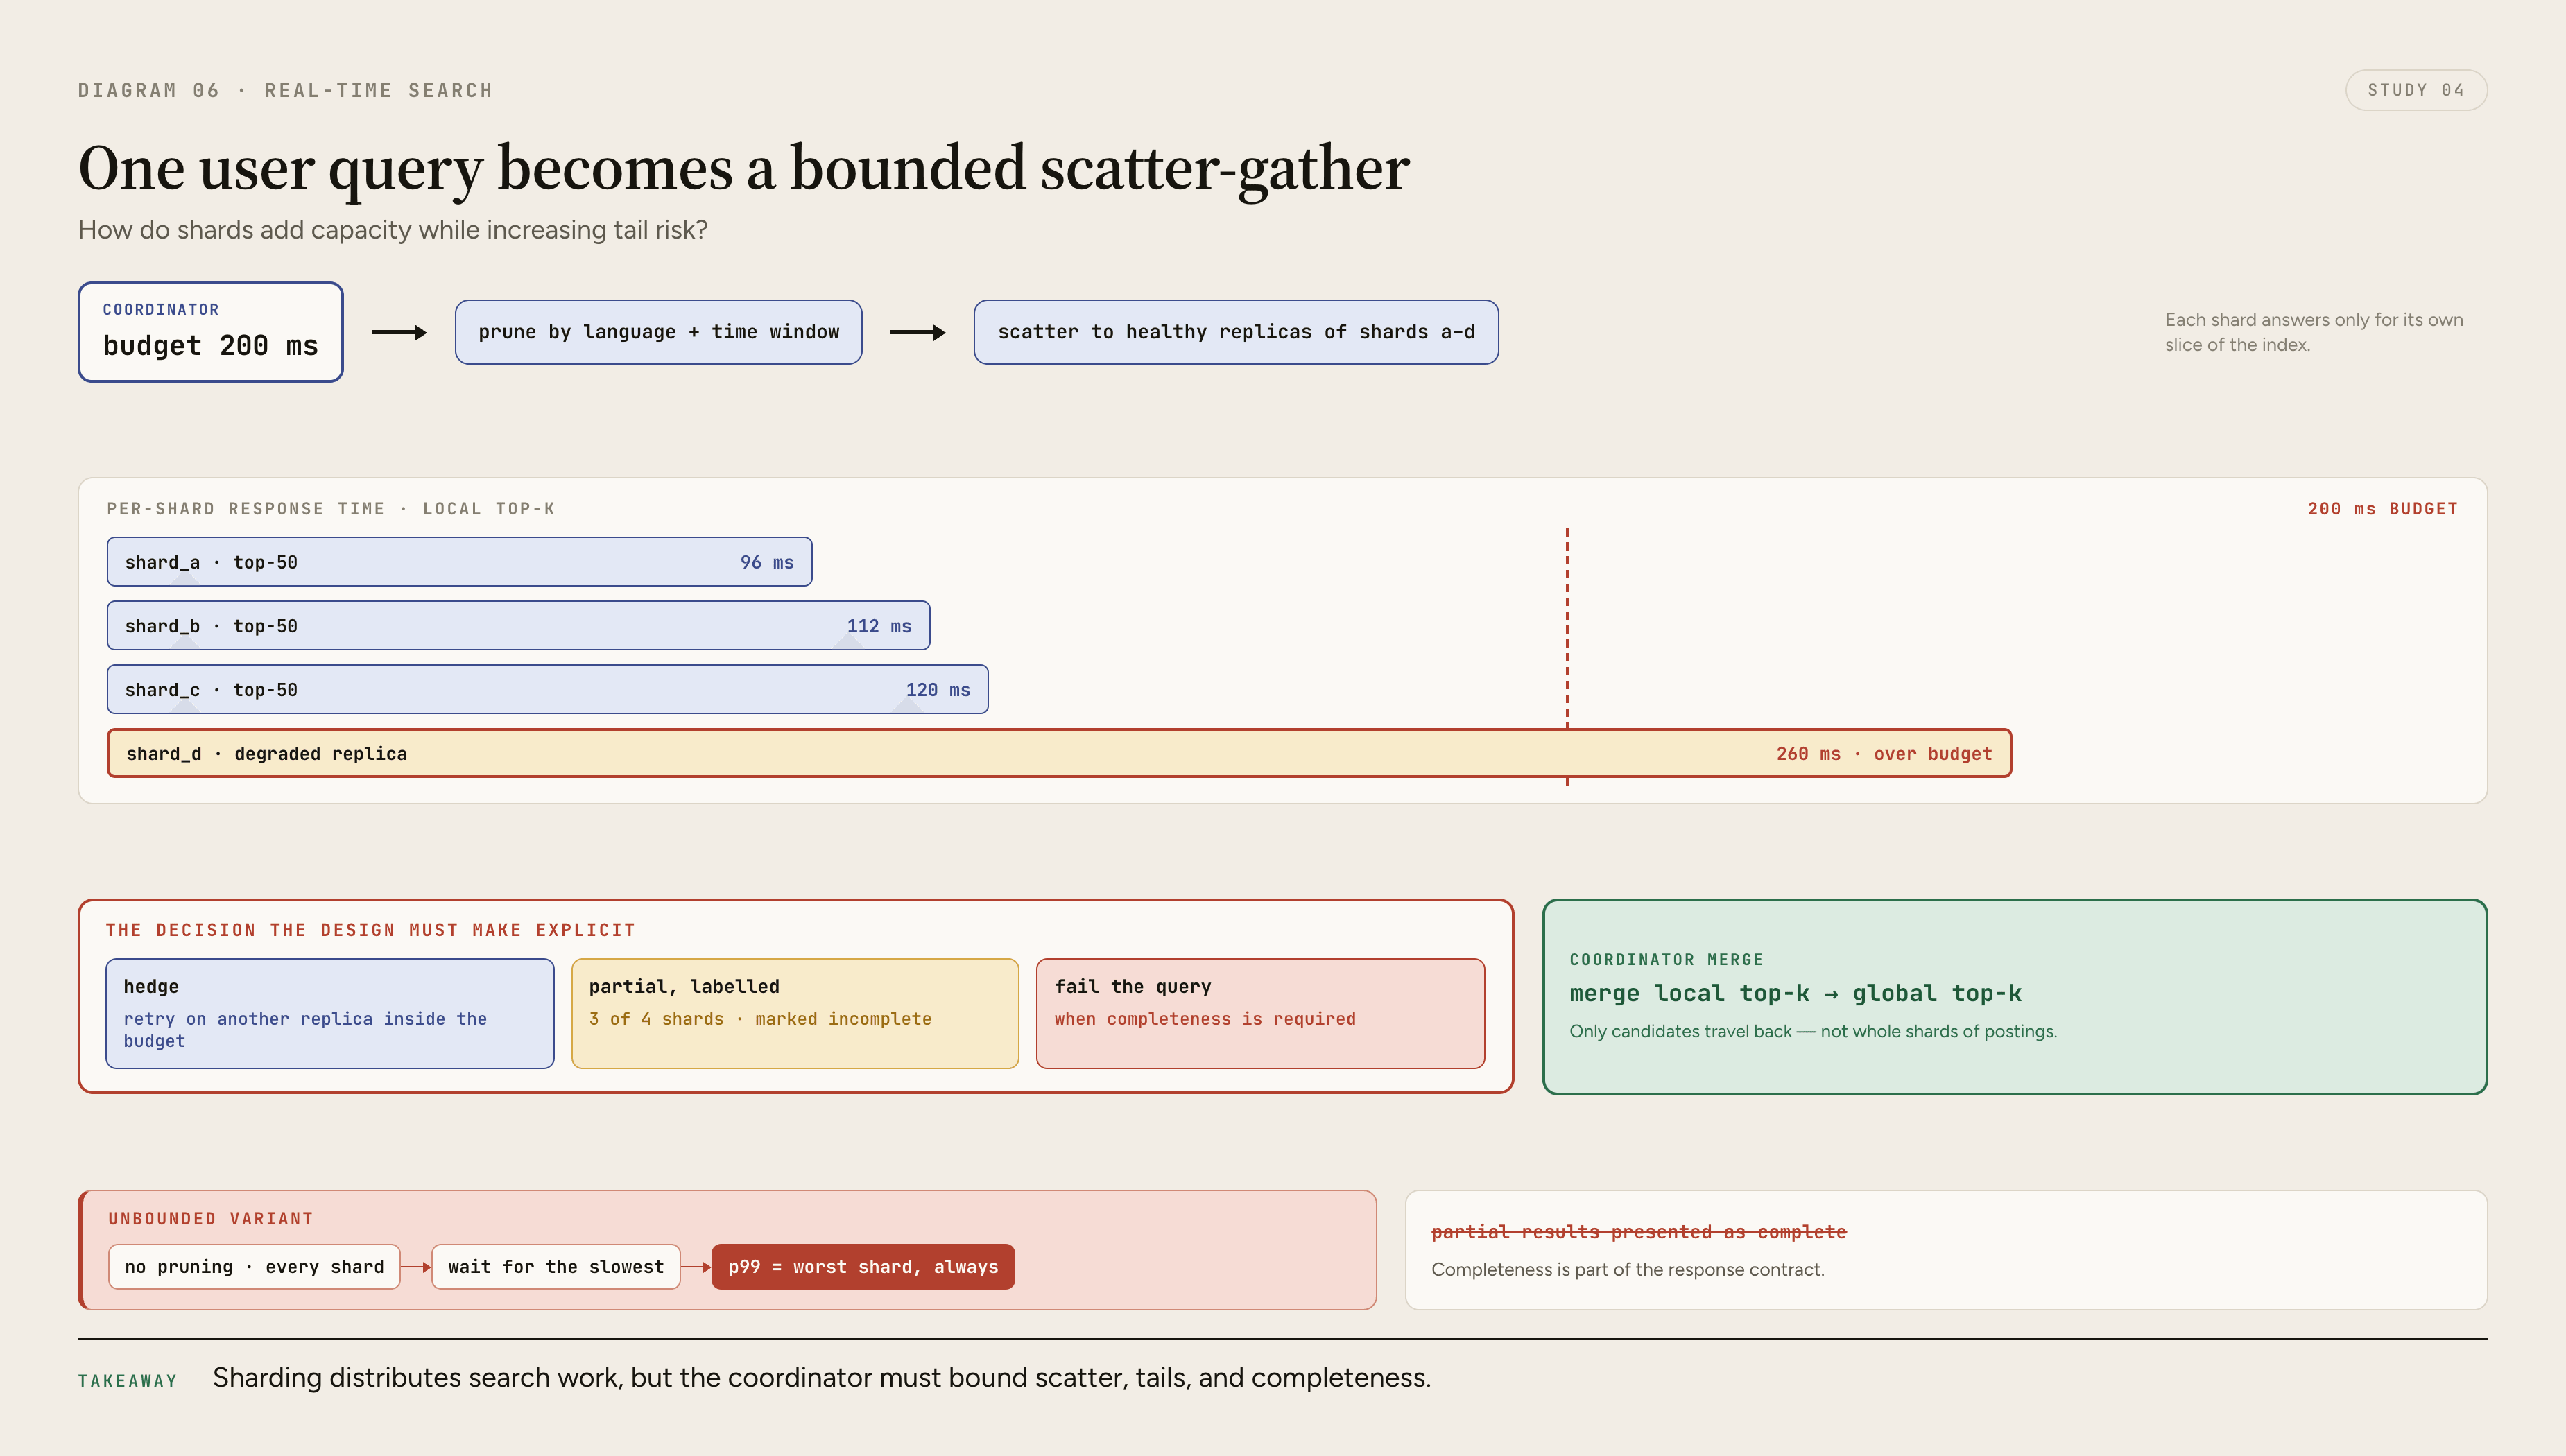Image resolution: width=2566 pixels, height=1456 pixels.
Task: Select the shard_a top-50 bar
Action: (459, 562)
